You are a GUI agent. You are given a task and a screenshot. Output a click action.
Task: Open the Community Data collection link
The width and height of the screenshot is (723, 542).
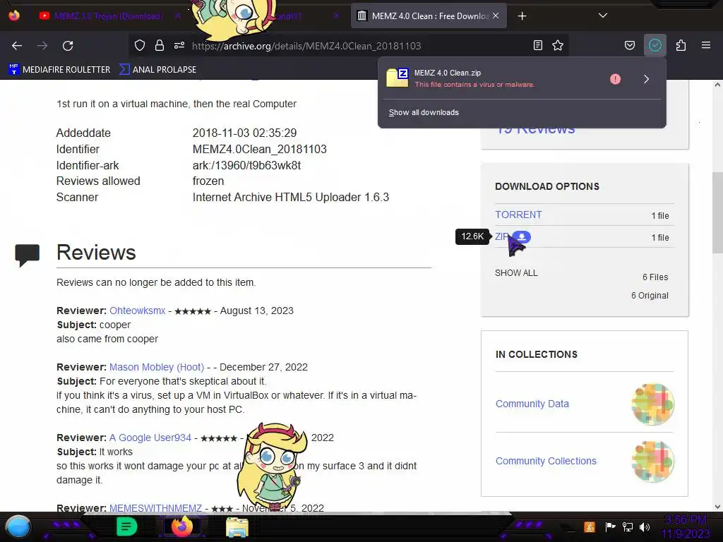(x=532, y=404)
